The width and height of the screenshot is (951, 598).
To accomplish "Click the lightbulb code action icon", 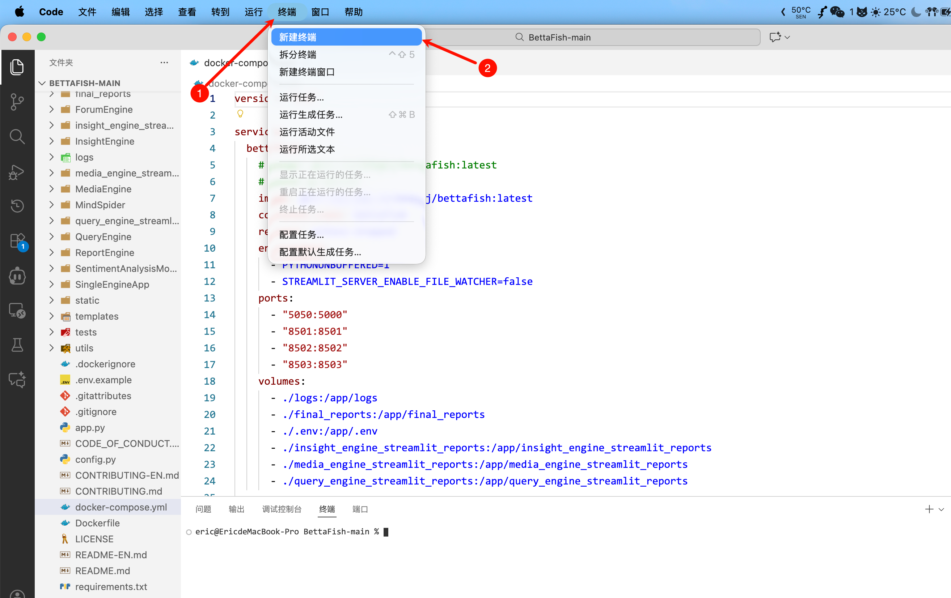I will click(240, 114).
